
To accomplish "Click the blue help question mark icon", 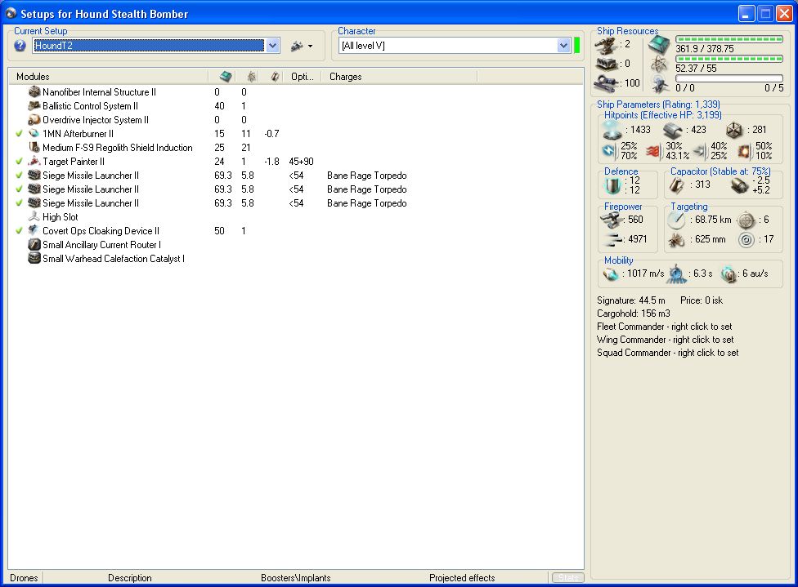I will 20,46.
